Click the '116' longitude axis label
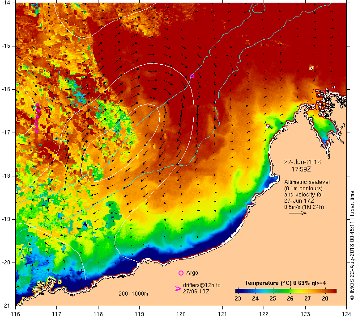358x317 pixels. pos(15,314)
